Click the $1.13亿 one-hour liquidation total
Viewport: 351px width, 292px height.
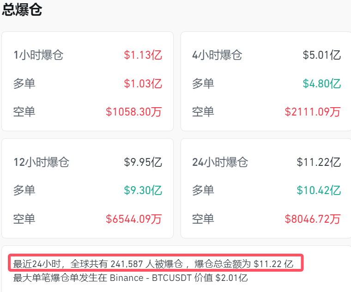[x=143, y=55]
